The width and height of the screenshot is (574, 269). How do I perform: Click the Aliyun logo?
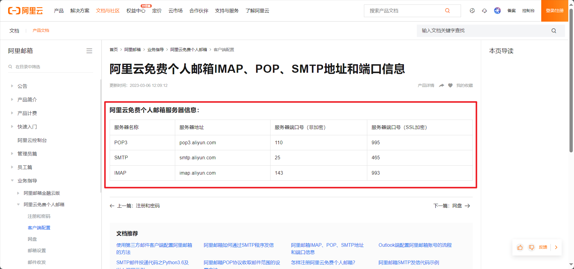point(26,11)
